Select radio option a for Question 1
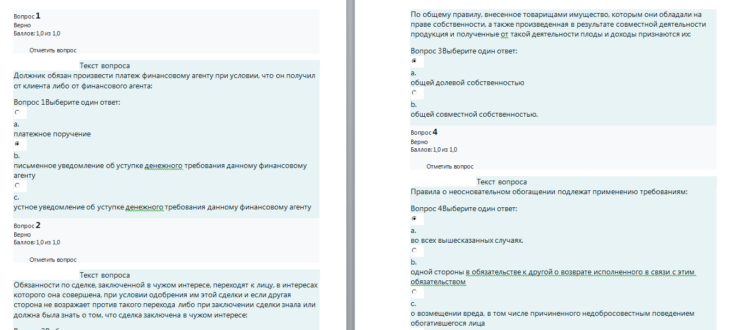This screenshot has width=729, height=330. pyautogui.click(x=17, y=112)
